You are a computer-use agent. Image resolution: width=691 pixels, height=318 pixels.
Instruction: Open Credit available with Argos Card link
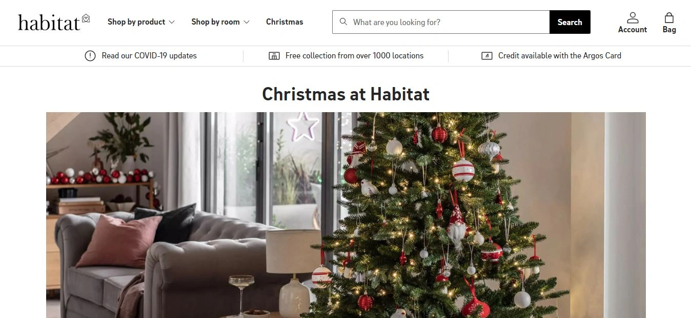pos(560,56)
